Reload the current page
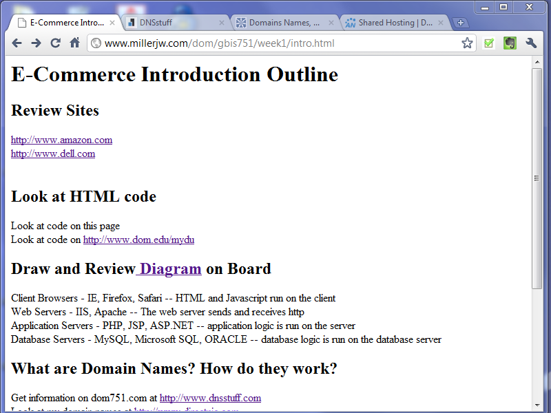This screenshot has height=413, width=551. coord(55,43)
